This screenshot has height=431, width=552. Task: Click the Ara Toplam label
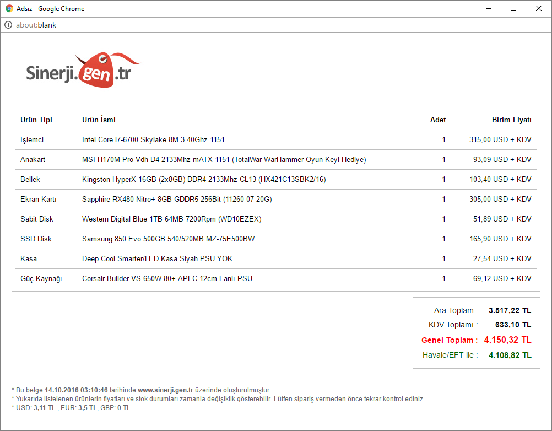[456, 310]
